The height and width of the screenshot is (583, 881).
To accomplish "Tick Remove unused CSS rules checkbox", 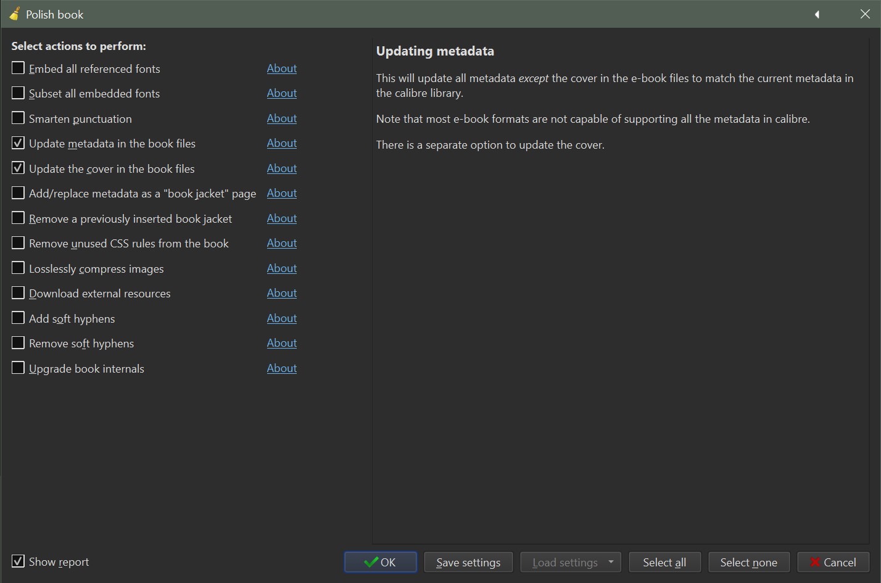I will [x=19, y=243].
